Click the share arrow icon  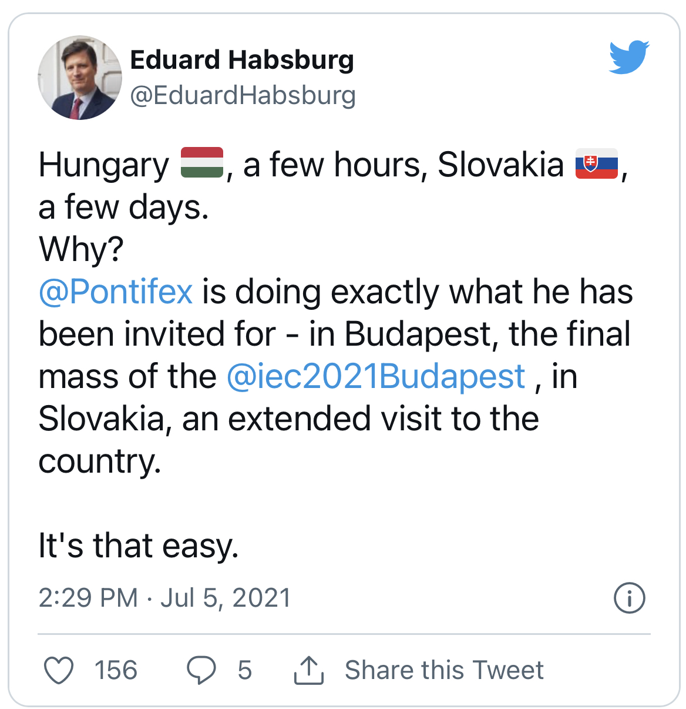pyautogui.click(x=308, y=670)
